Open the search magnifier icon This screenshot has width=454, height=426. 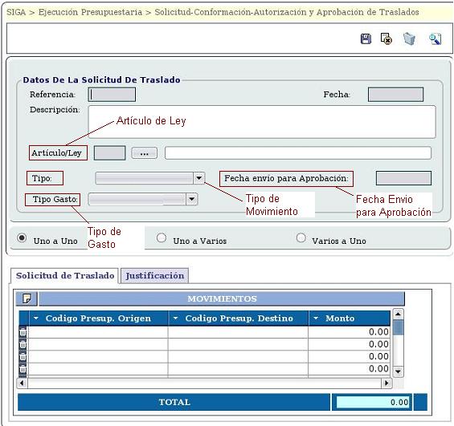(436, 39)
